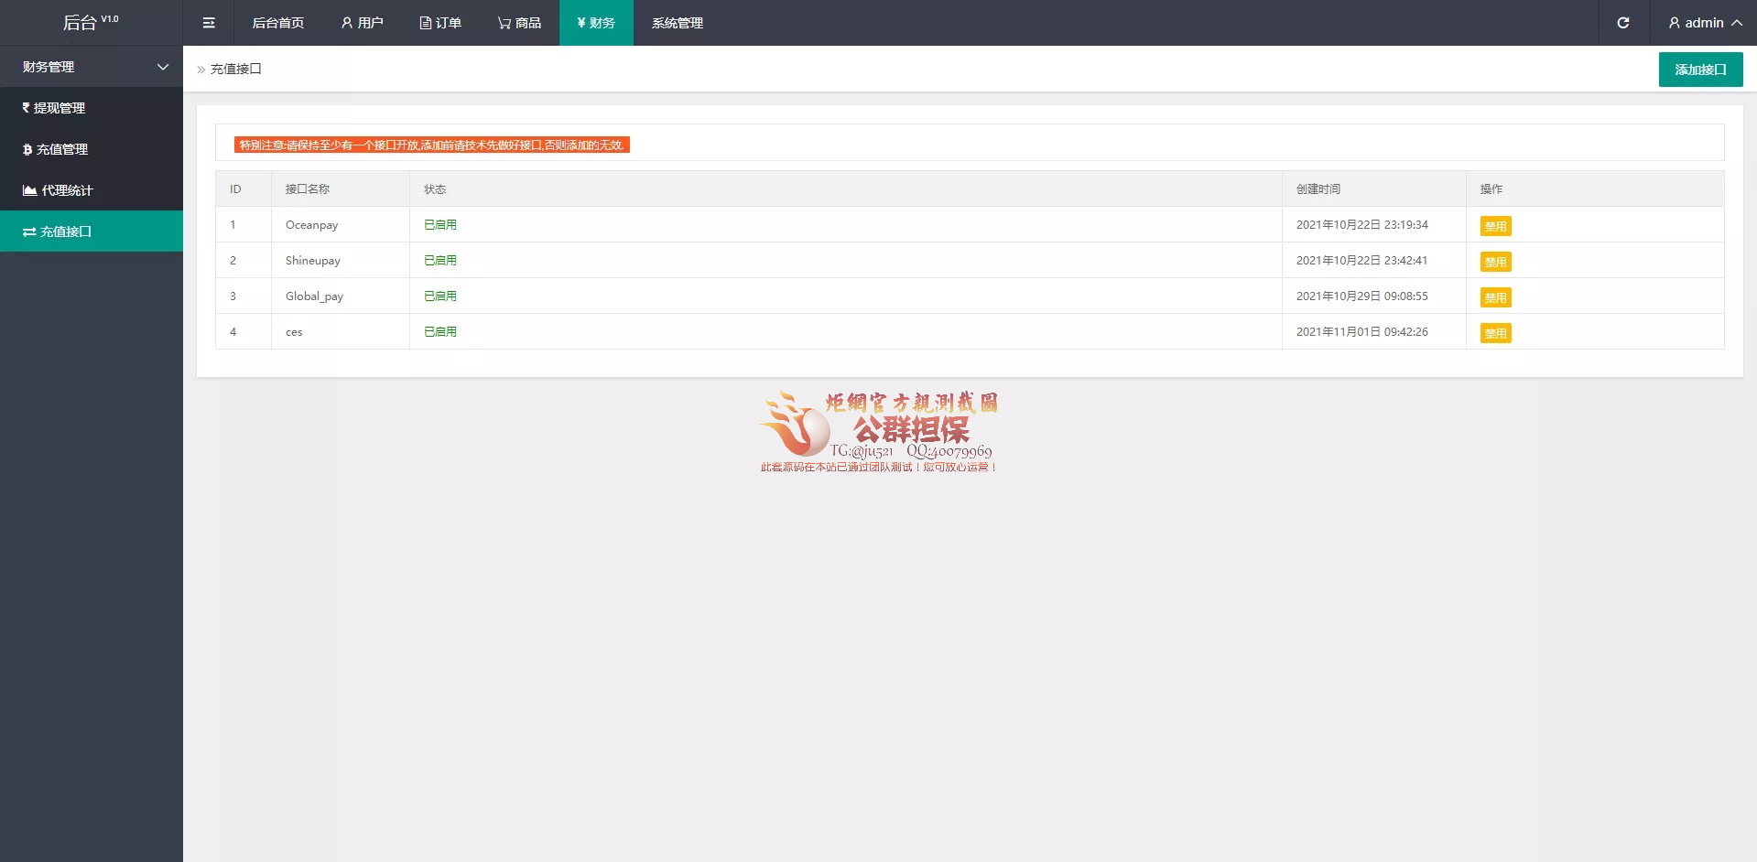Click the 充值接口 breadcrumb text
Image resolution: width=1757 pixels, height=862 pixels.
point(235,69)
